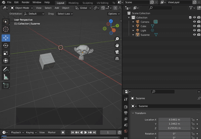Toggle the camera view icon
The height and width of the screenshot is (139, 201).
coord(117,52)
